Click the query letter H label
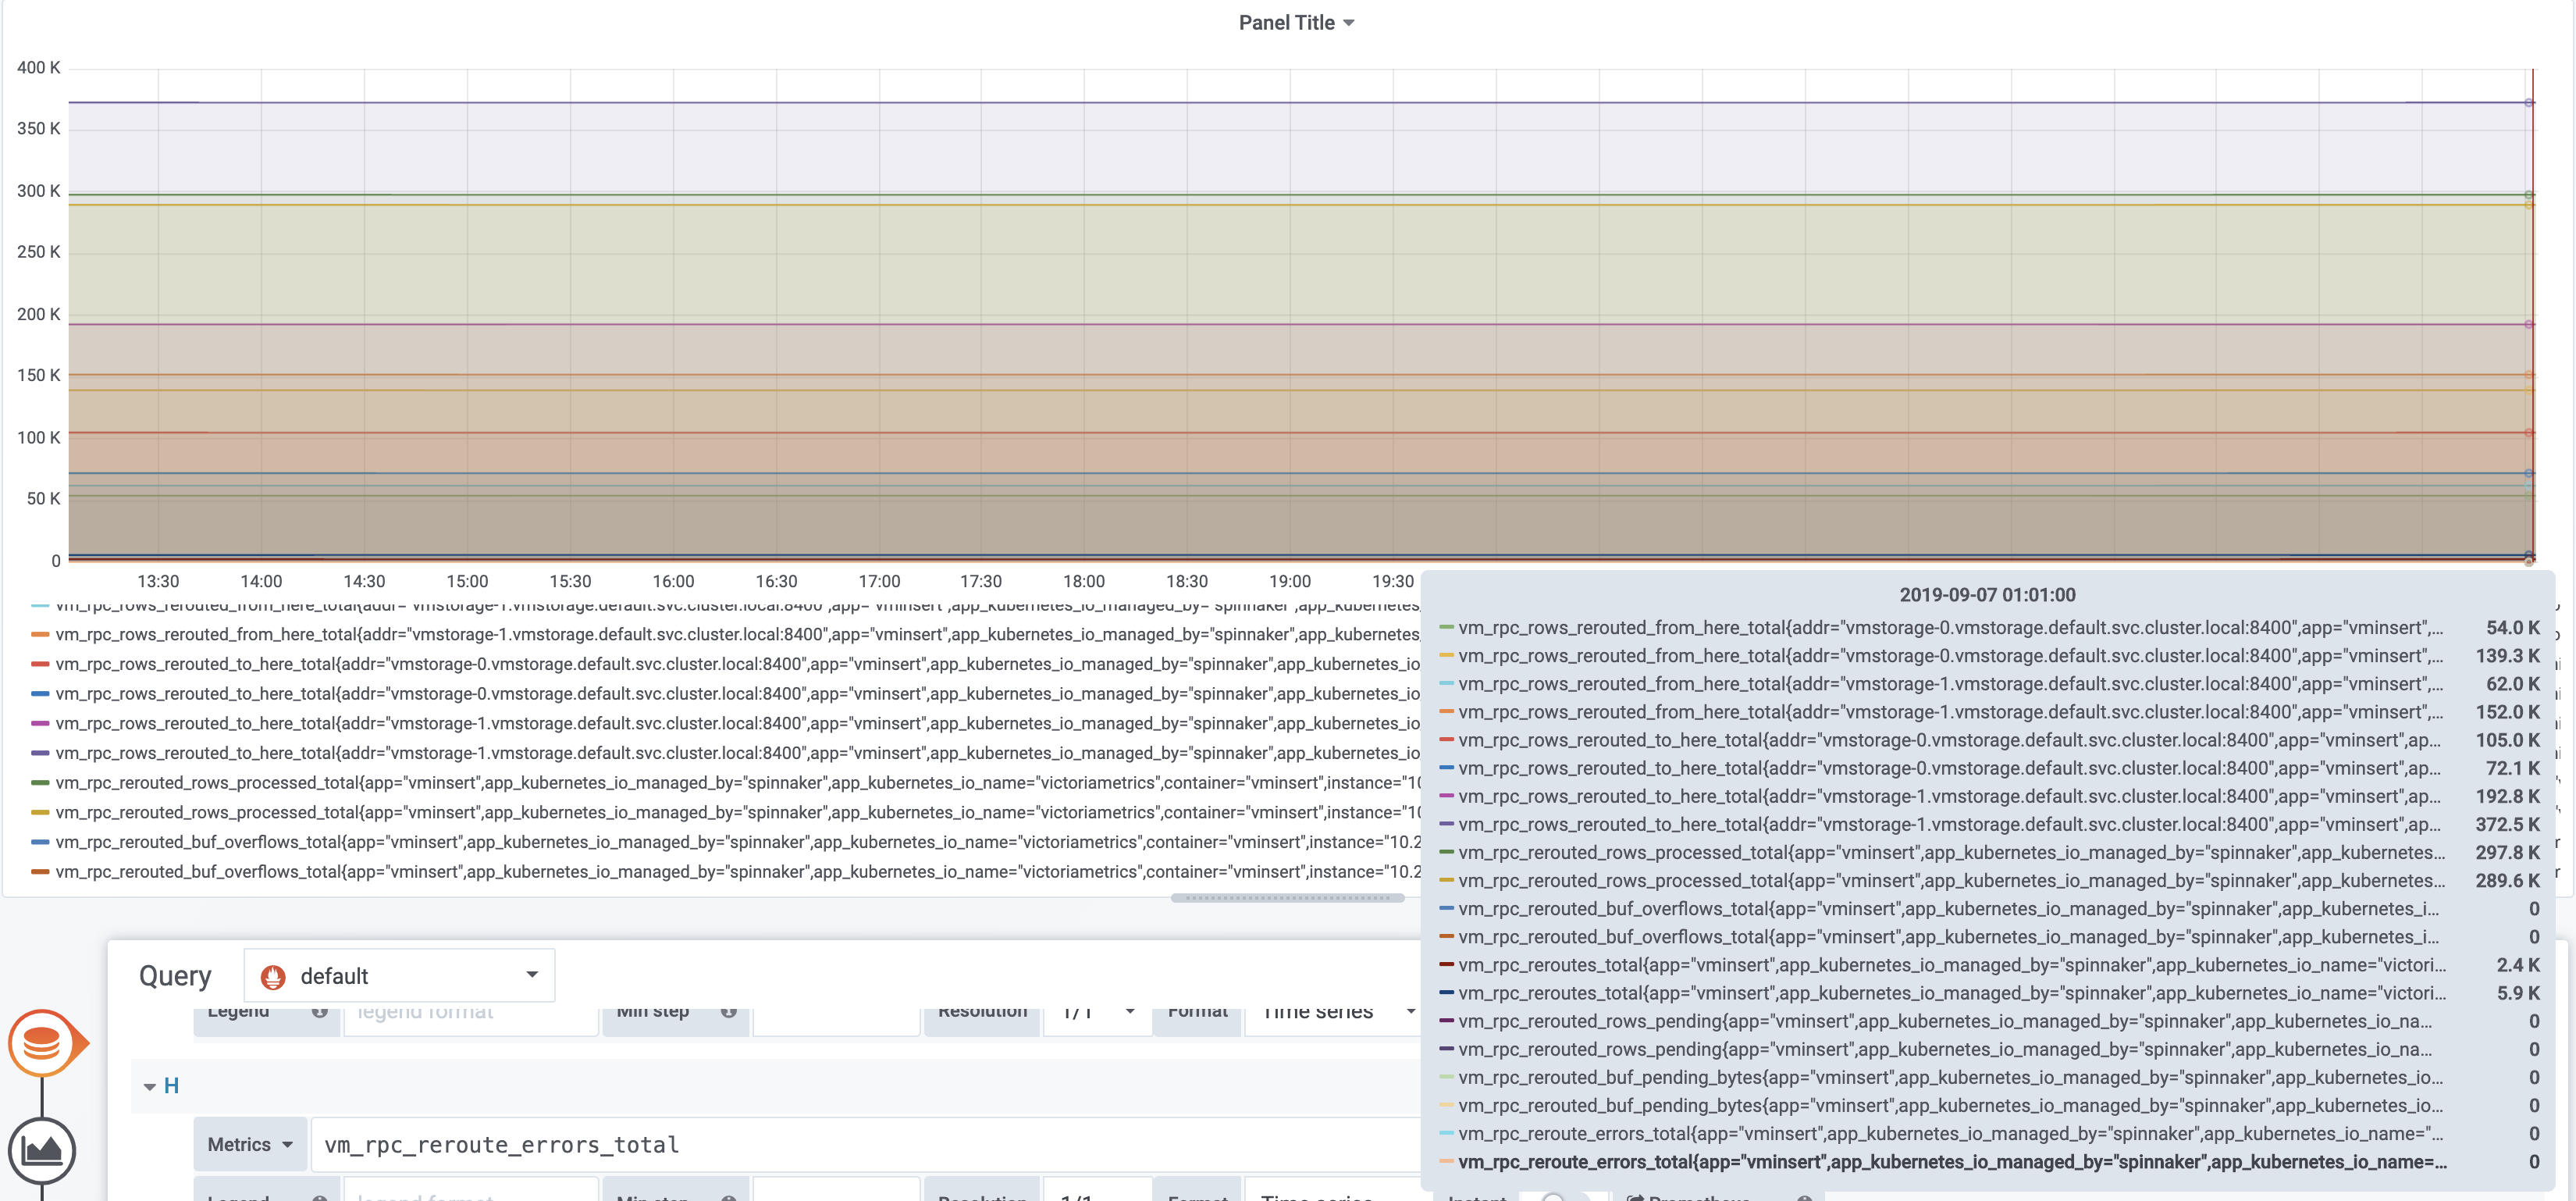The image size is (2576, 1201). click(x=171, y=1086)
